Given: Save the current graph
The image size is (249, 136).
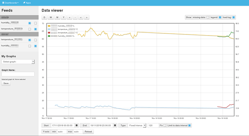Looking at the screenshot, I should tap(6, 83).
